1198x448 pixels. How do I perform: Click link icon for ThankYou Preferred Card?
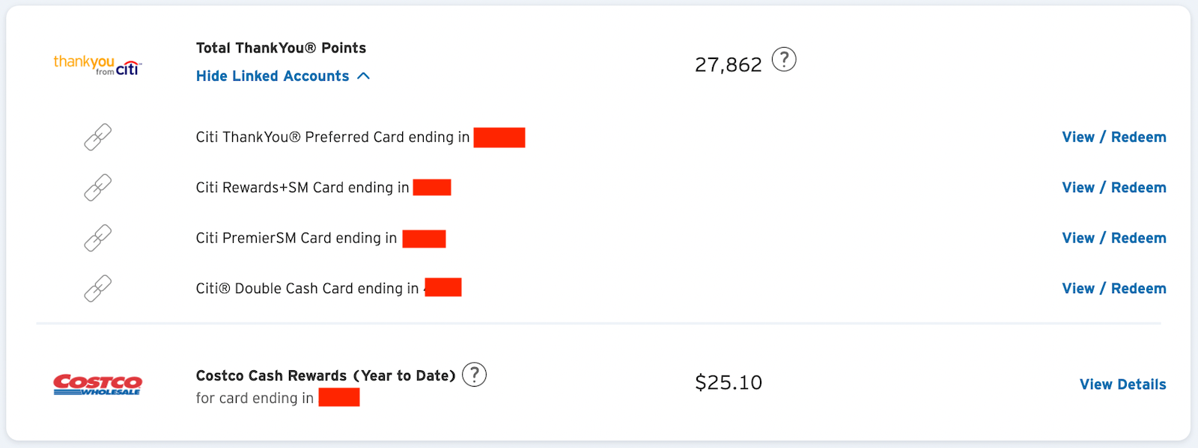click(98, 137)
